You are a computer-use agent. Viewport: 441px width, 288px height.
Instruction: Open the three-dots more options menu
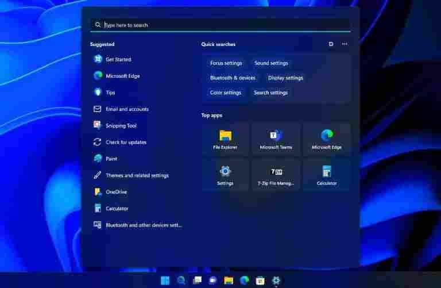(345, 44)
